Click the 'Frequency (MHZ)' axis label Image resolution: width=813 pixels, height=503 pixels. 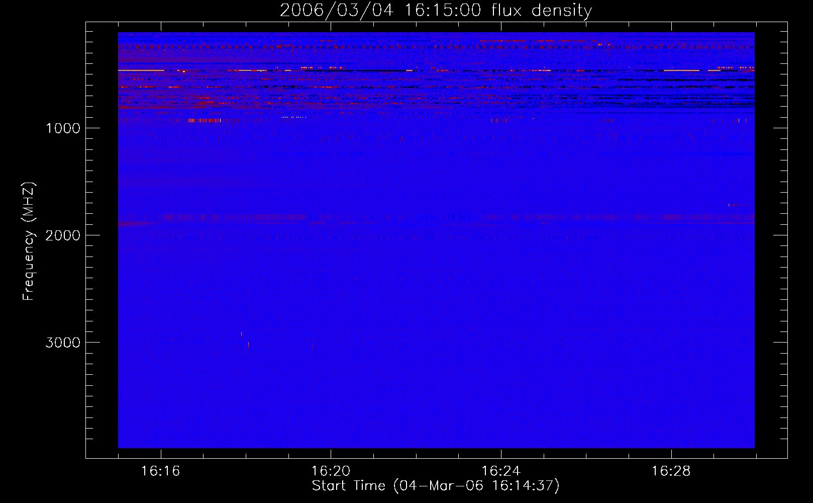pos(29,241)
